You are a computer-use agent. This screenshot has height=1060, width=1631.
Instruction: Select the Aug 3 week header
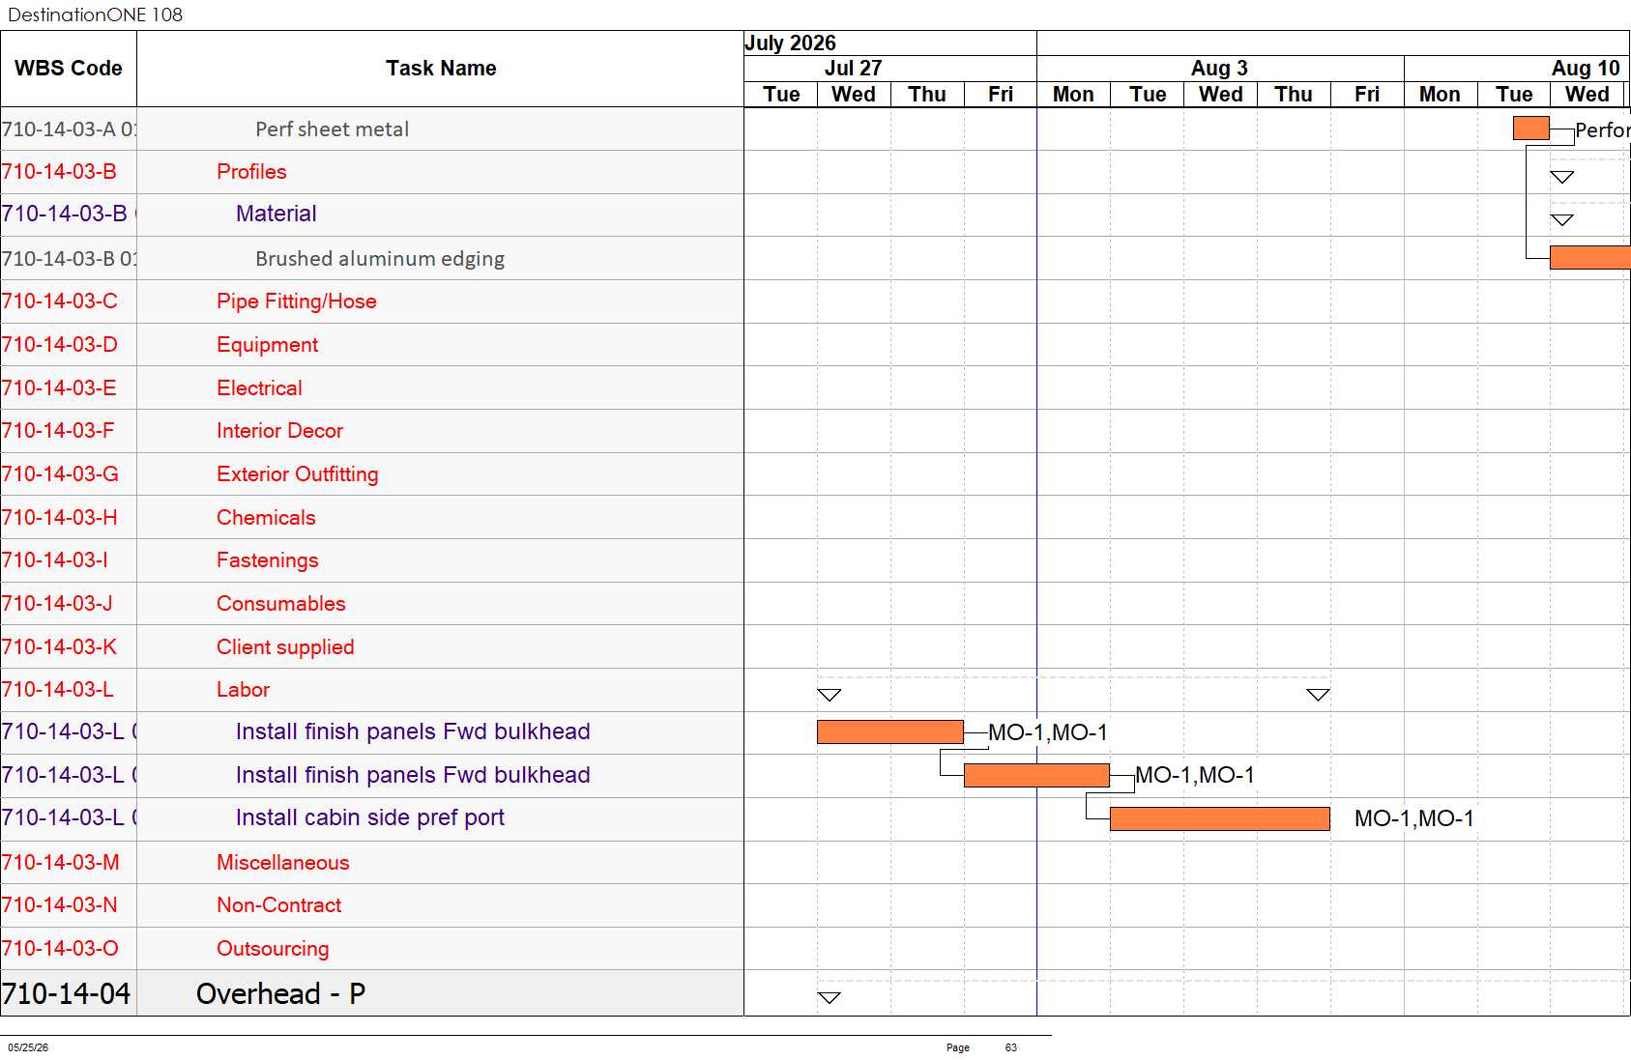pyautogui.click(x=1220, y=69)
